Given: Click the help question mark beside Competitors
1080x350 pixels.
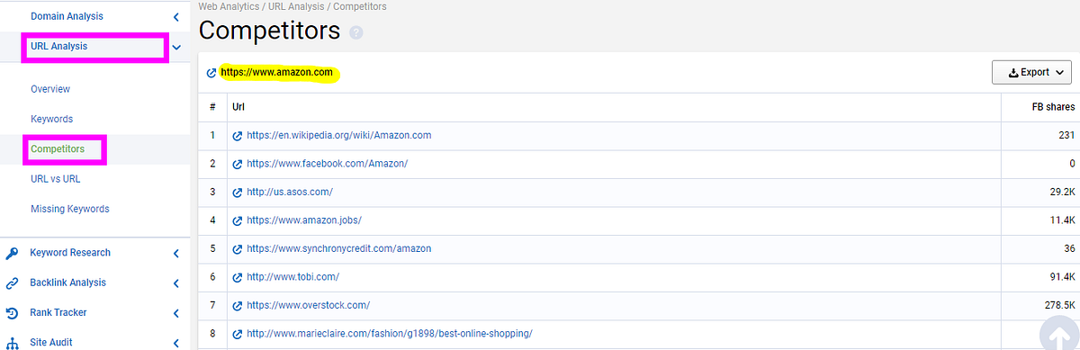Looking at the screenshot, I should pyautogui.click(x=356, y=33).
